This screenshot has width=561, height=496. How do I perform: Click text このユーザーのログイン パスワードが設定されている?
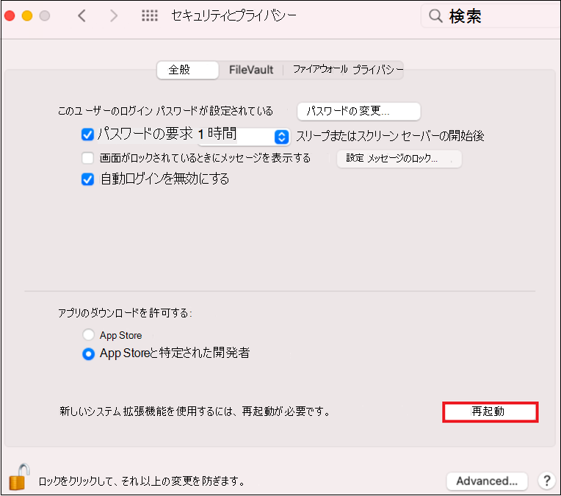pyautogui.click(x=165, y=111)
